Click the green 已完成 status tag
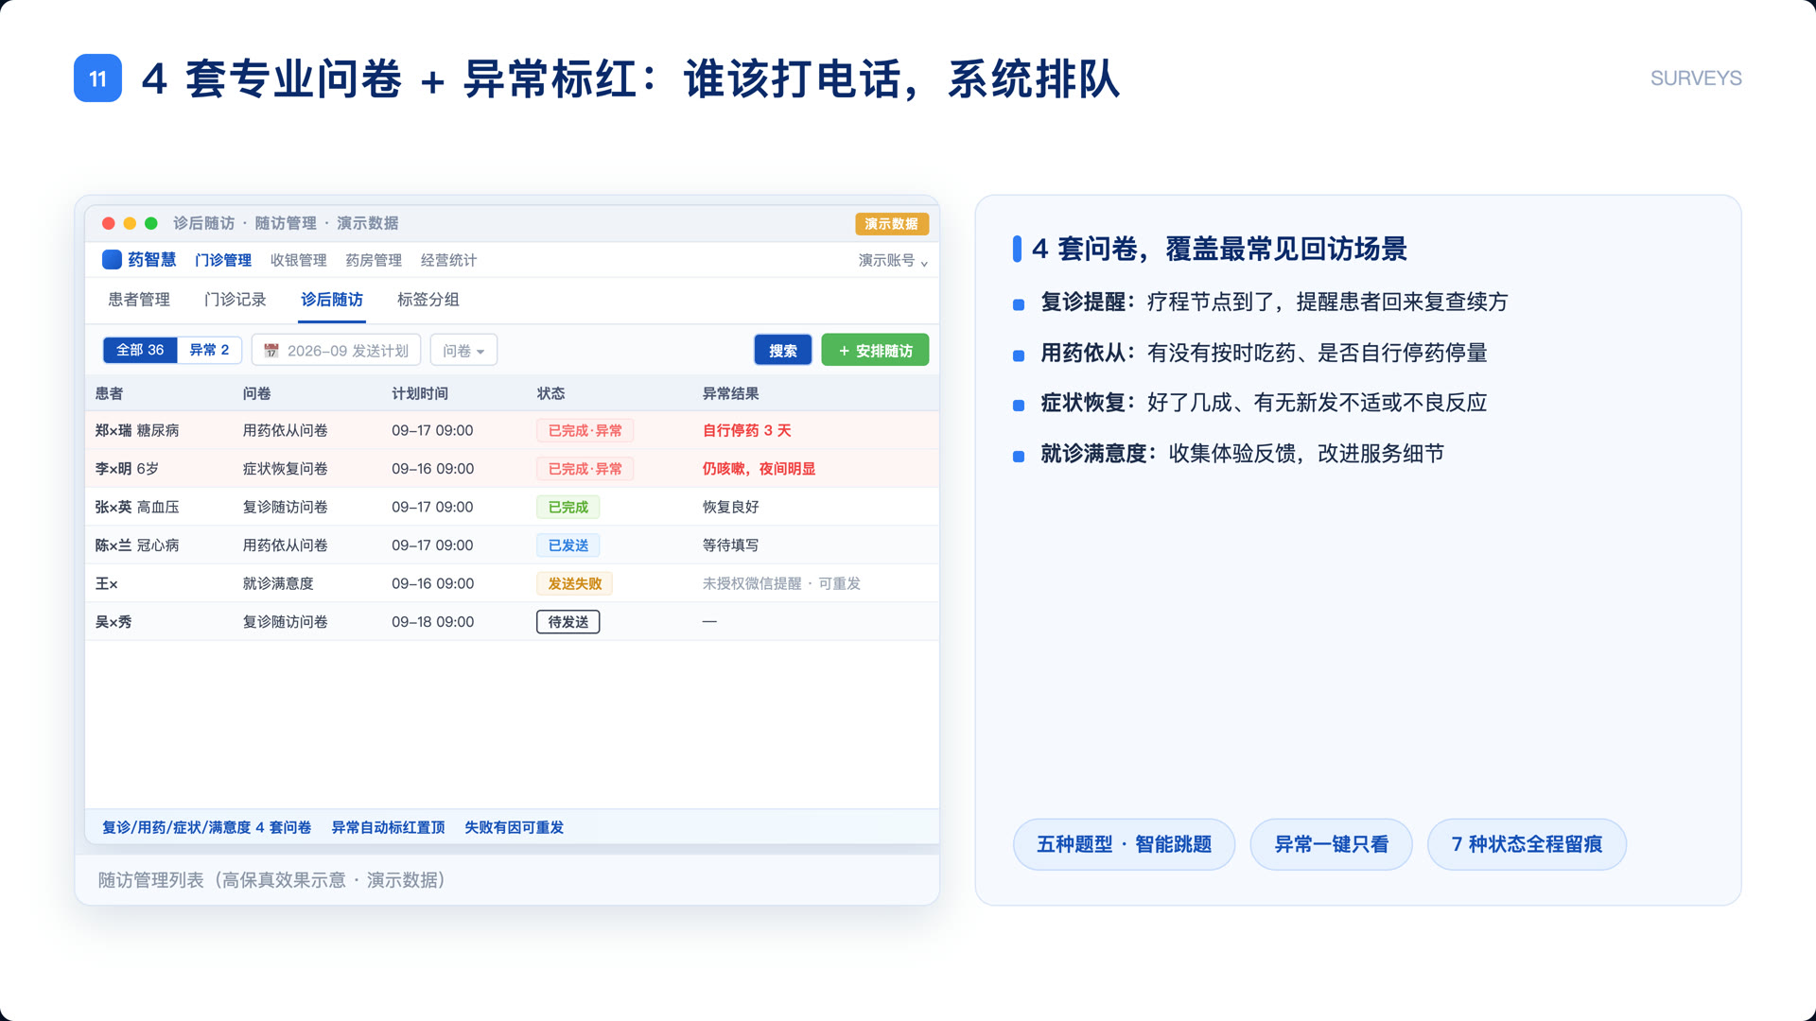 (568, 507)
